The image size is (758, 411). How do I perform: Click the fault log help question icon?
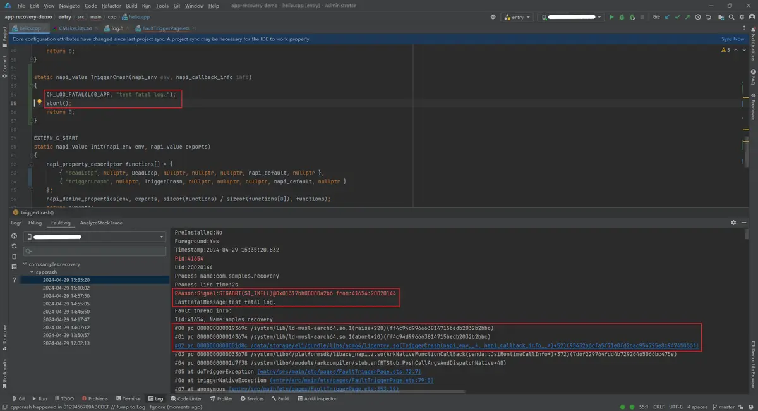15,279
